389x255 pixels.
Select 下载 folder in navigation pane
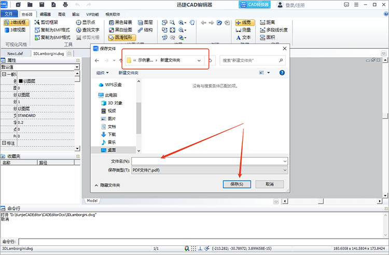click(109, 135)
